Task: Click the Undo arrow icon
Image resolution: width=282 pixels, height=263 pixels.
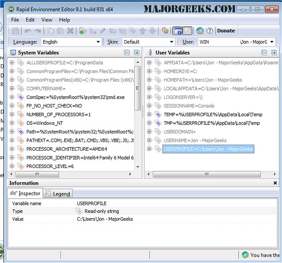Action: point(28,31)
